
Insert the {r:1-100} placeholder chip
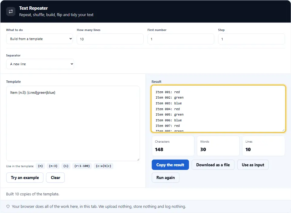pos(82,166)
